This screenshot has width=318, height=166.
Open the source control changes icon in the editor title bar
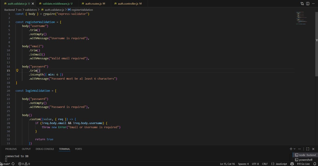click(302, 4)
